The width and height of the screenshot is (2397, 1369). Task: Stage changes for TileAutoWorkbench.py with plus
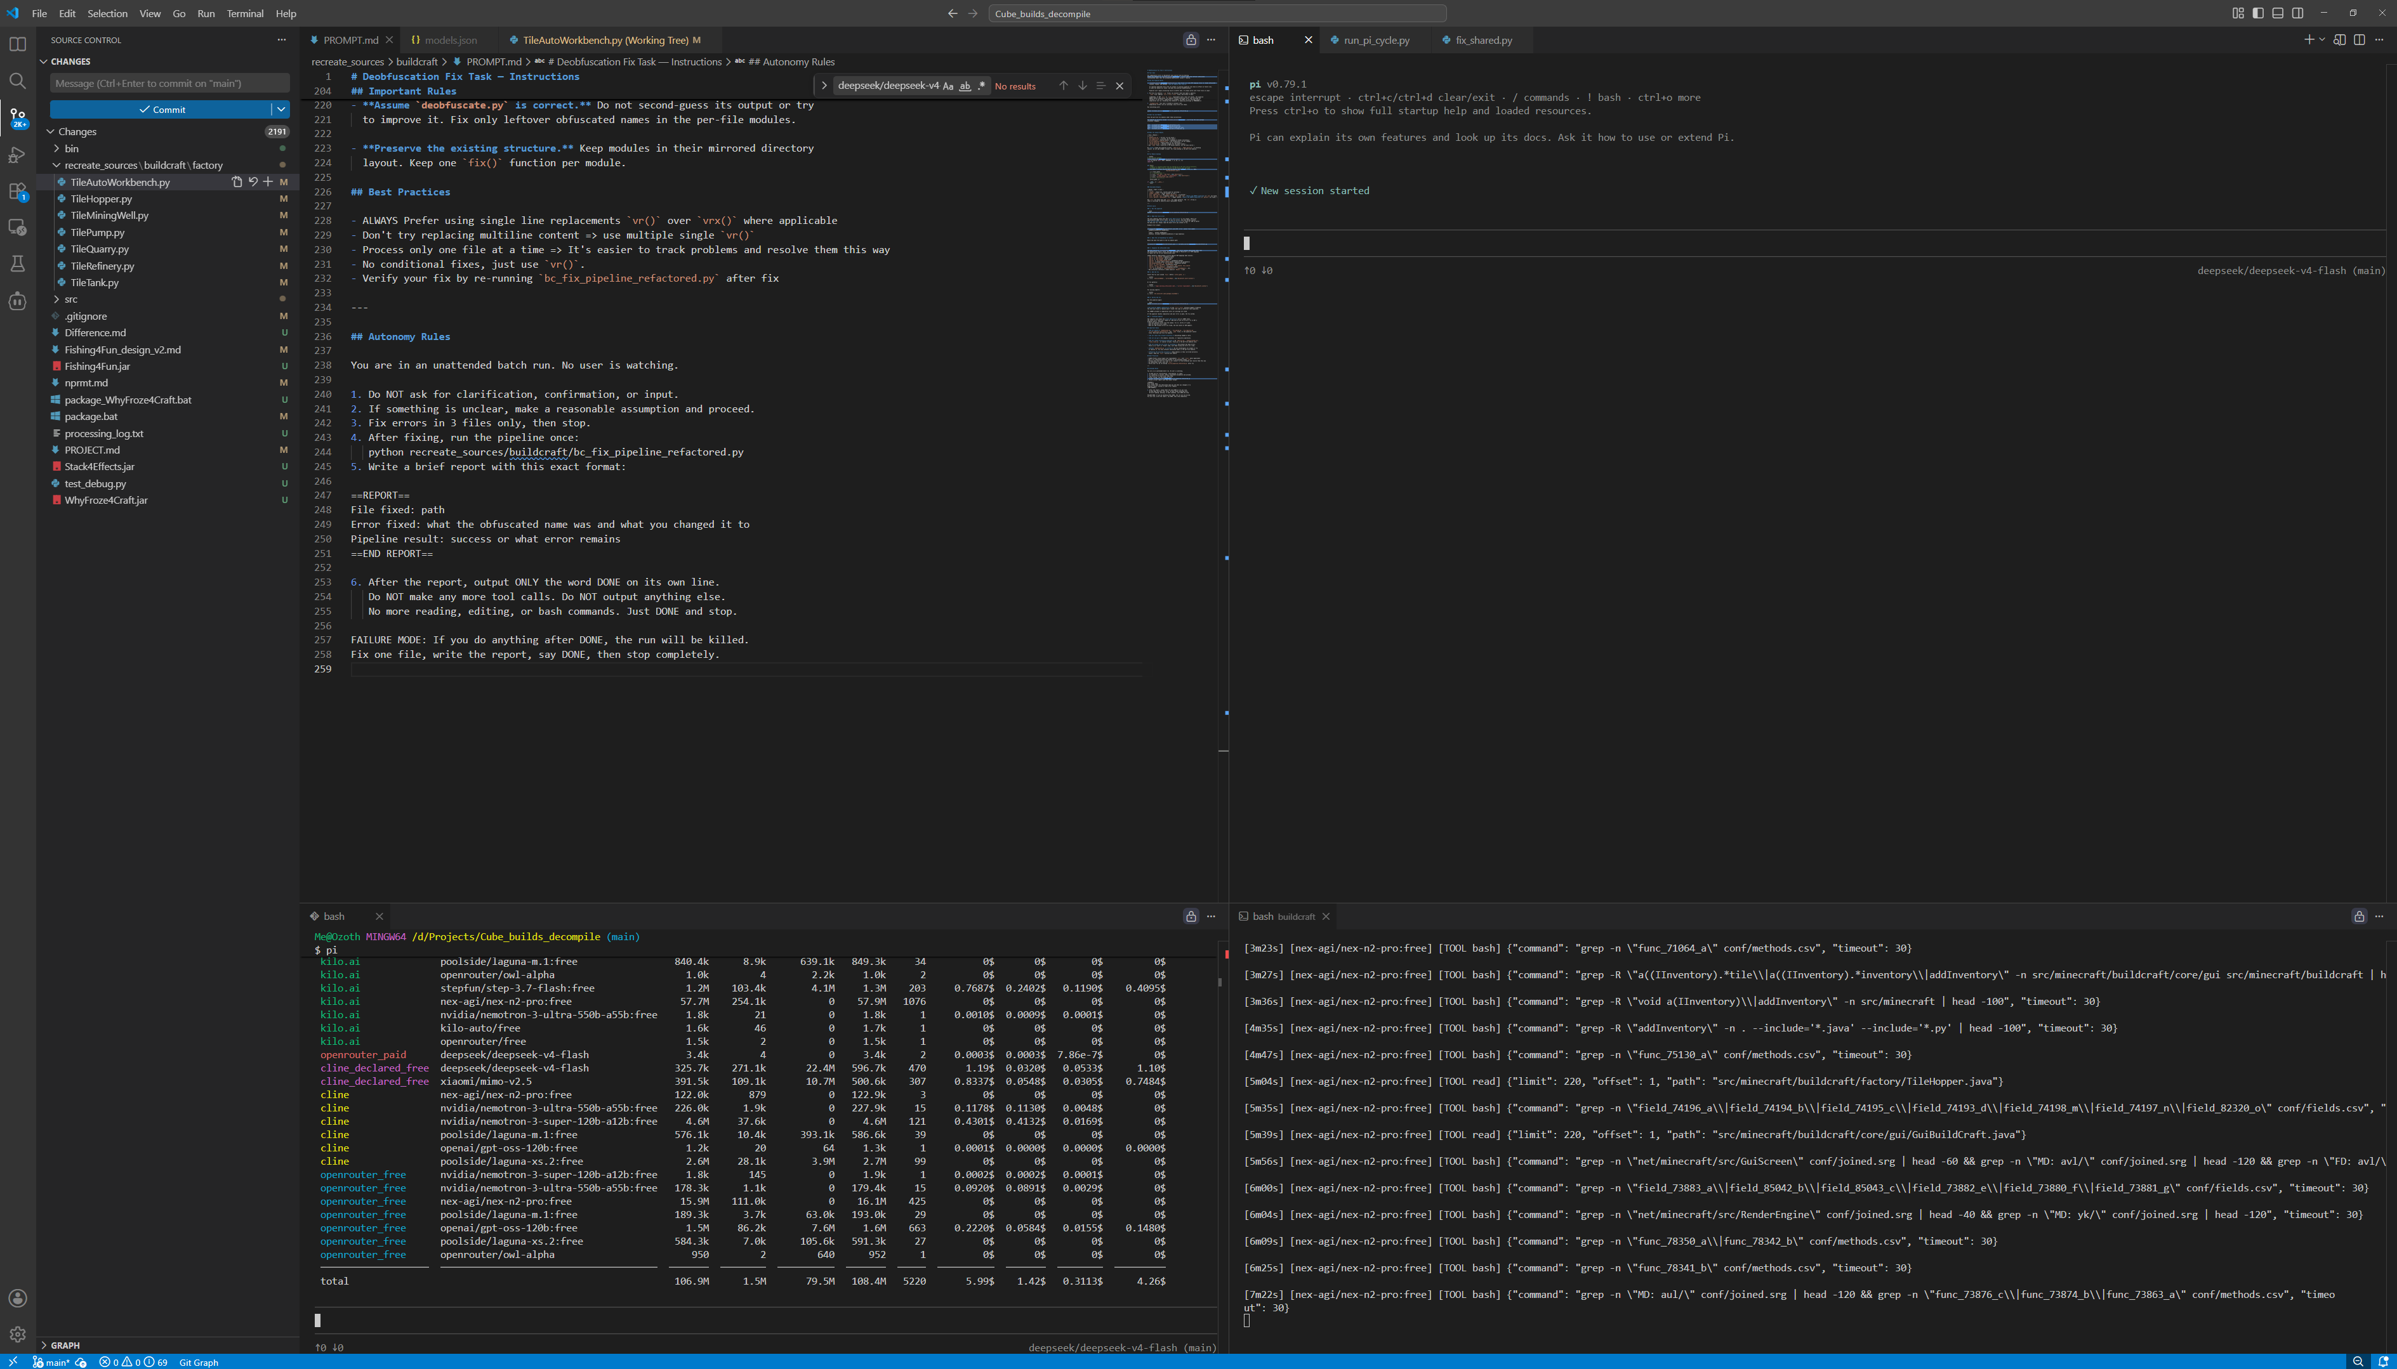coord(268,183)
